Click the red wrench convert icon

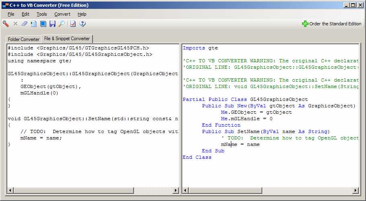click(x=6, y=24)
